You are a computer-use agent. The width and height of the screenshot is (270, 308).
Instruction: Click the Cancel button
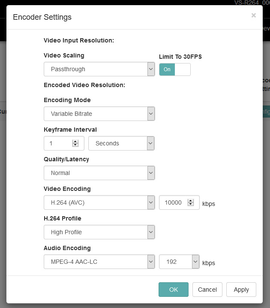pos(207,290)
